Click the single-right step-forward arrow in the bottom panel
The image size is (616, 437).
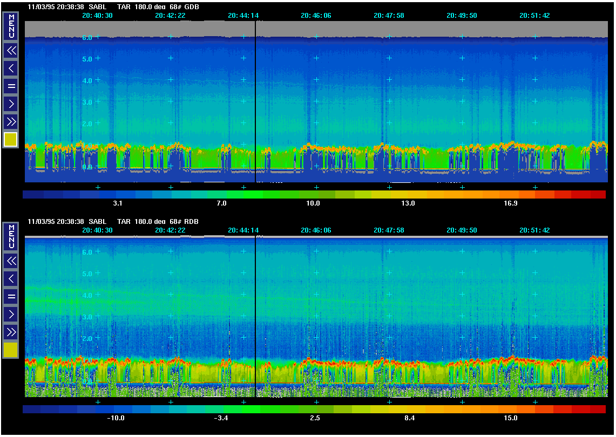[11, 314]
